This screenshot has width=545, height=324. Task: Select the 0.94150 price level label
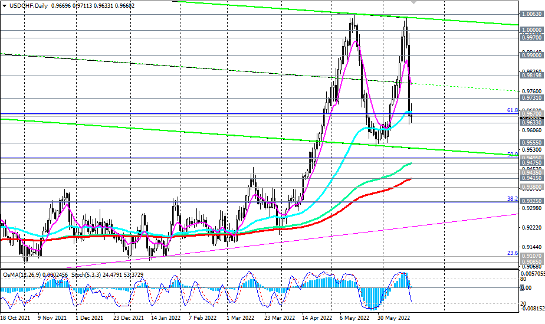click(531, 178)
